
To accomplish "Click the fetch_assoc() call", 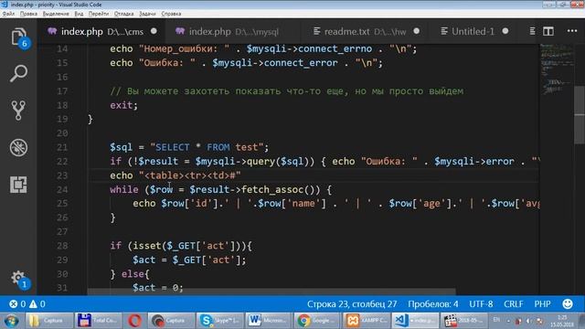I will click(281, 189).
